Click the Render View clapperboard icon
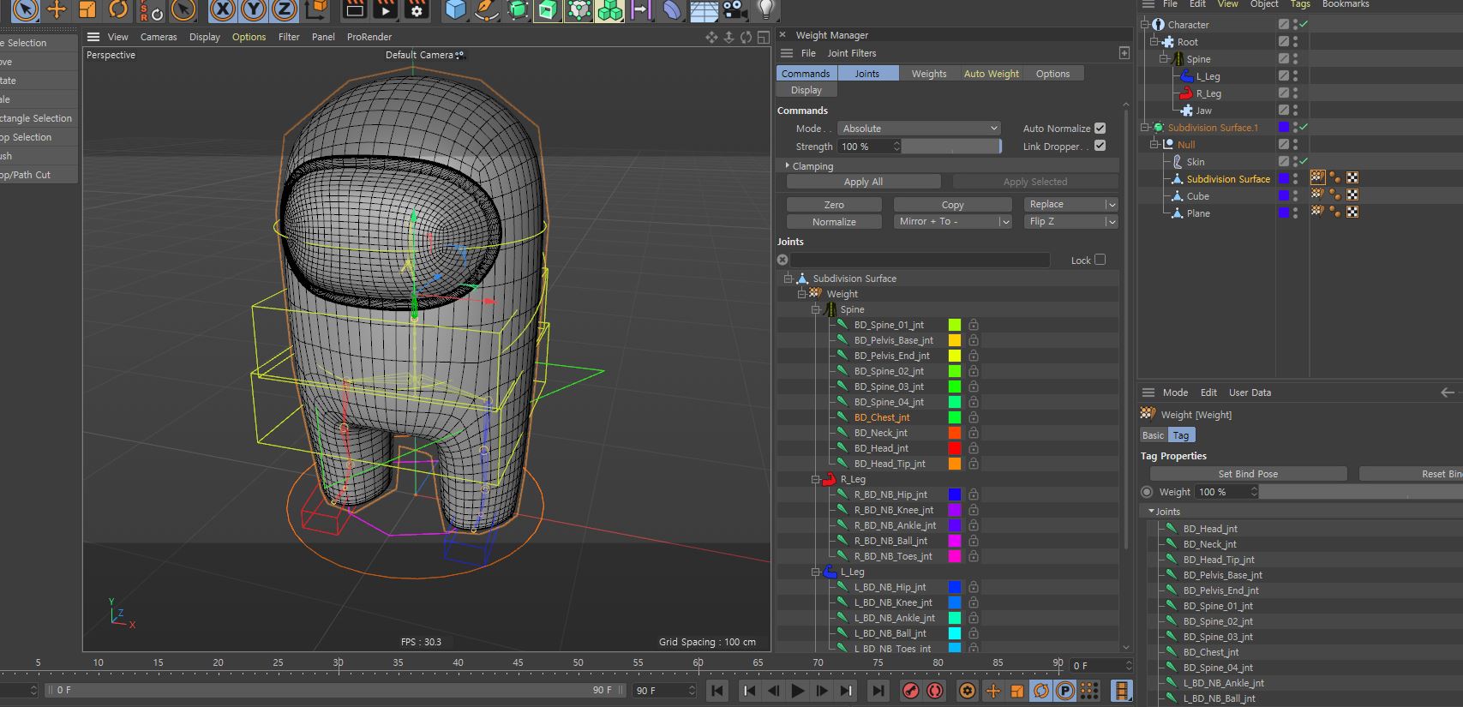Viewport: 1463px width, 707px height. tap(354, 9)
